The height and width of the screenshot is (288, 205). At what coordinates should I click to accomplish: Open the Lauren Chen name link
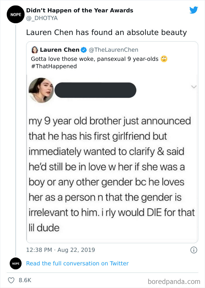59,50
